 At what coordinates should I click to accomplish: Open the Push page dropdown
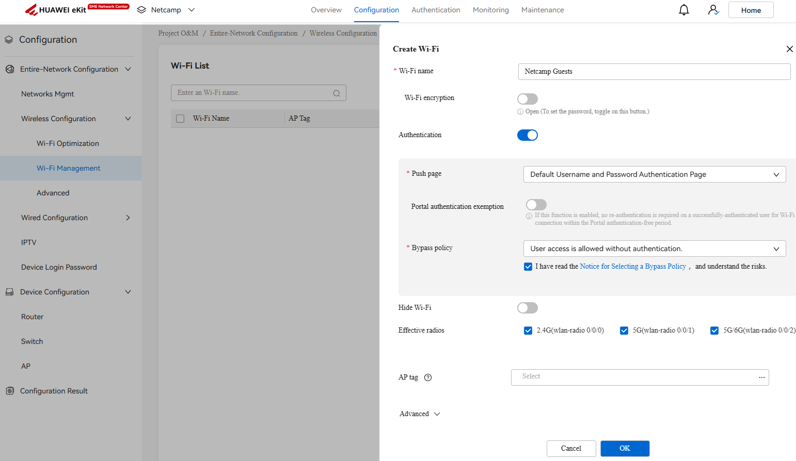pos(655,174)
